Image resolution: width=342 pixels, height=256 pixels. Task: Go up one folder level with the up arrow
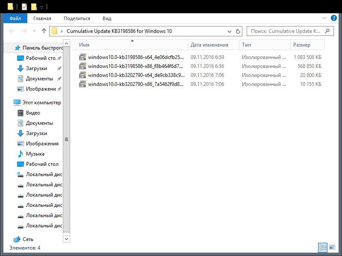(x=44, y=31)
